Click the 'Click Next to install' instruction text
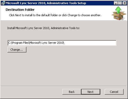 point(55,15)
